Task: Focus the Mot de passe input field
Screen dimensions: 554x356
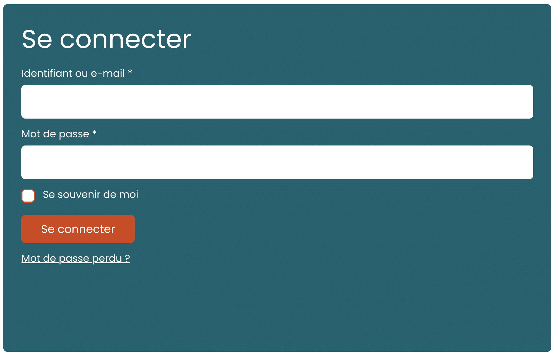Action: click(277, 162)
